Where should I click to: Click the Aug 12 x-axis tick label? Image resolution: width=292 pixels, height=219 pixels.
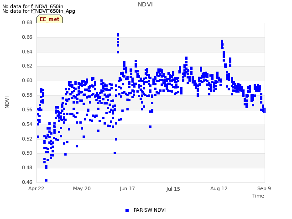219,188
